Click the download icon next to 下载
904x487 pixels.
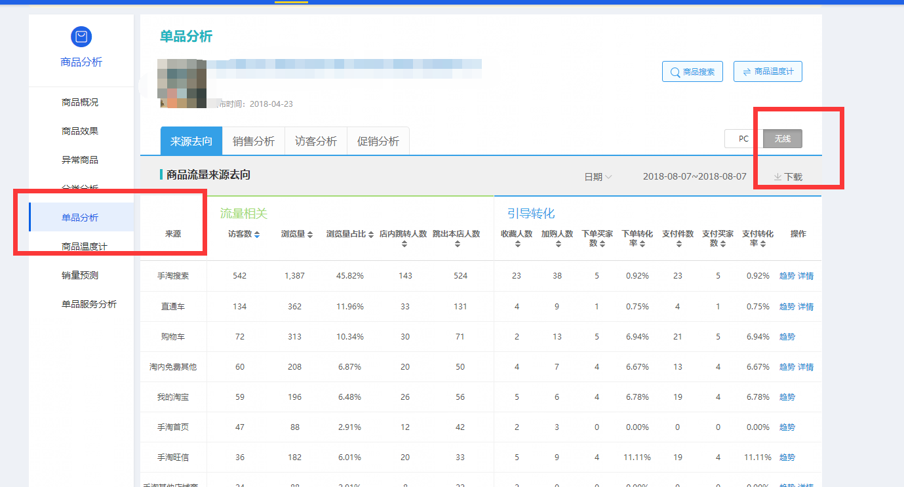(x=777, y=176)
